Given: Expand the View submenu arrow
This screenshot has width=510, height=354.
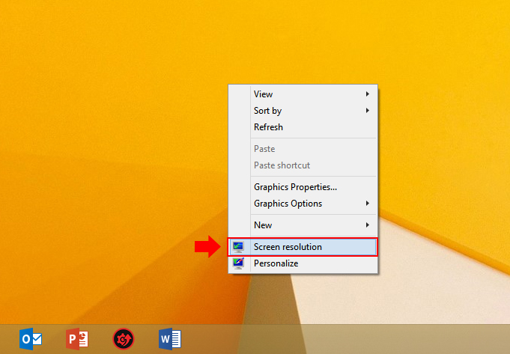Looking at the screenshot, I should pos(367,94).
